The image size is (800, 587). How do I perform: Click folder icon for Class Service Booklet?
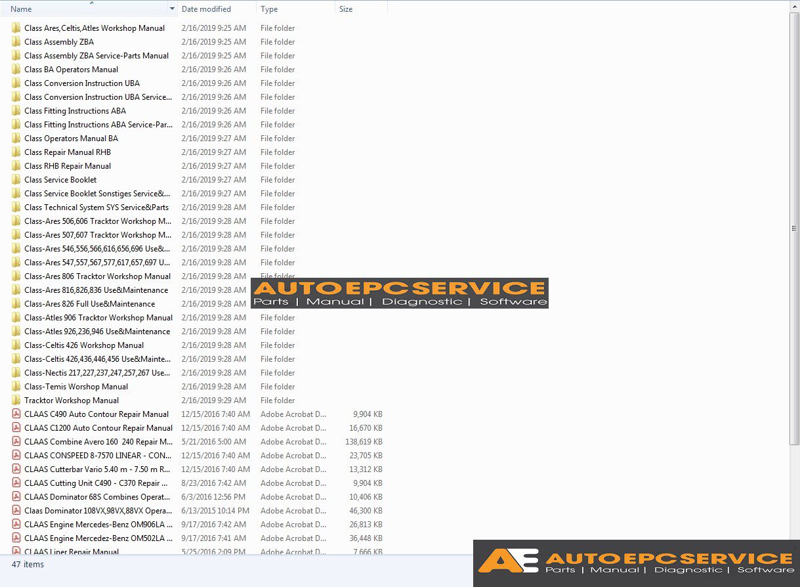click(x=16, y=180)
